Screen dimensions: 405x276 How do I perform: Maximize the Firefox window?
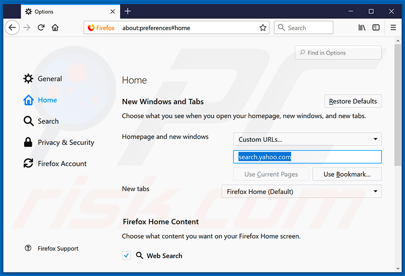click(x=371, y=11)
